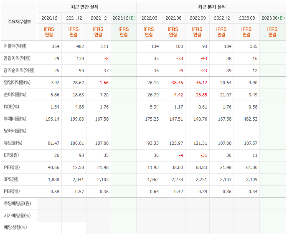Click the 138 operating profit value
The width and height of the screenshot is (287, 235).
(x=80, y=58)
